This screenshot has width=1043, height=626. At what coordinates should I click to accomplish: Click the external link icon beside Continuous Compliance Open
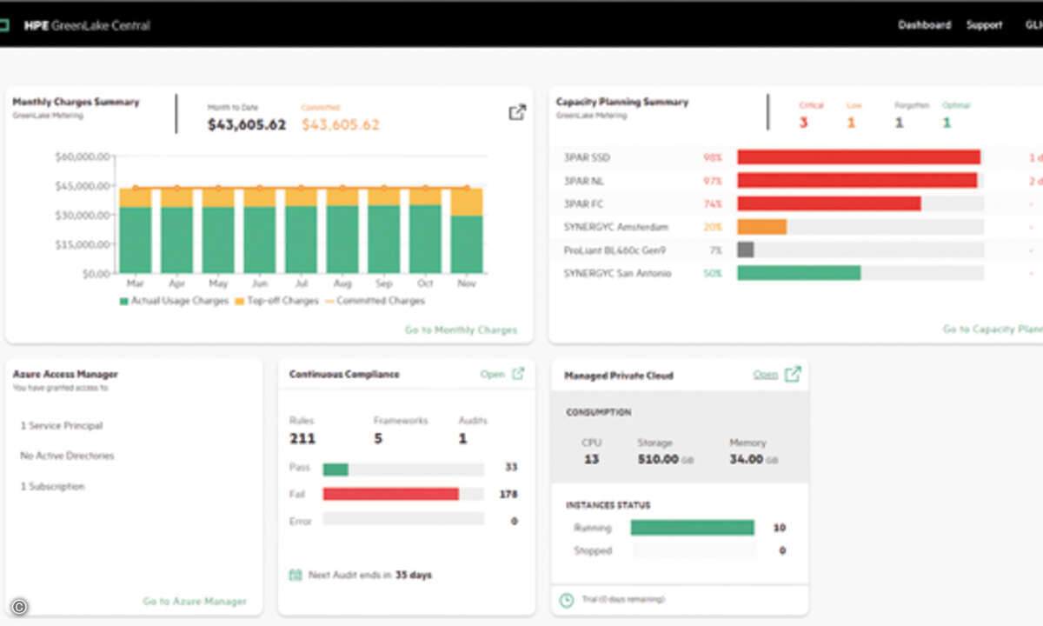click(518, 374)
